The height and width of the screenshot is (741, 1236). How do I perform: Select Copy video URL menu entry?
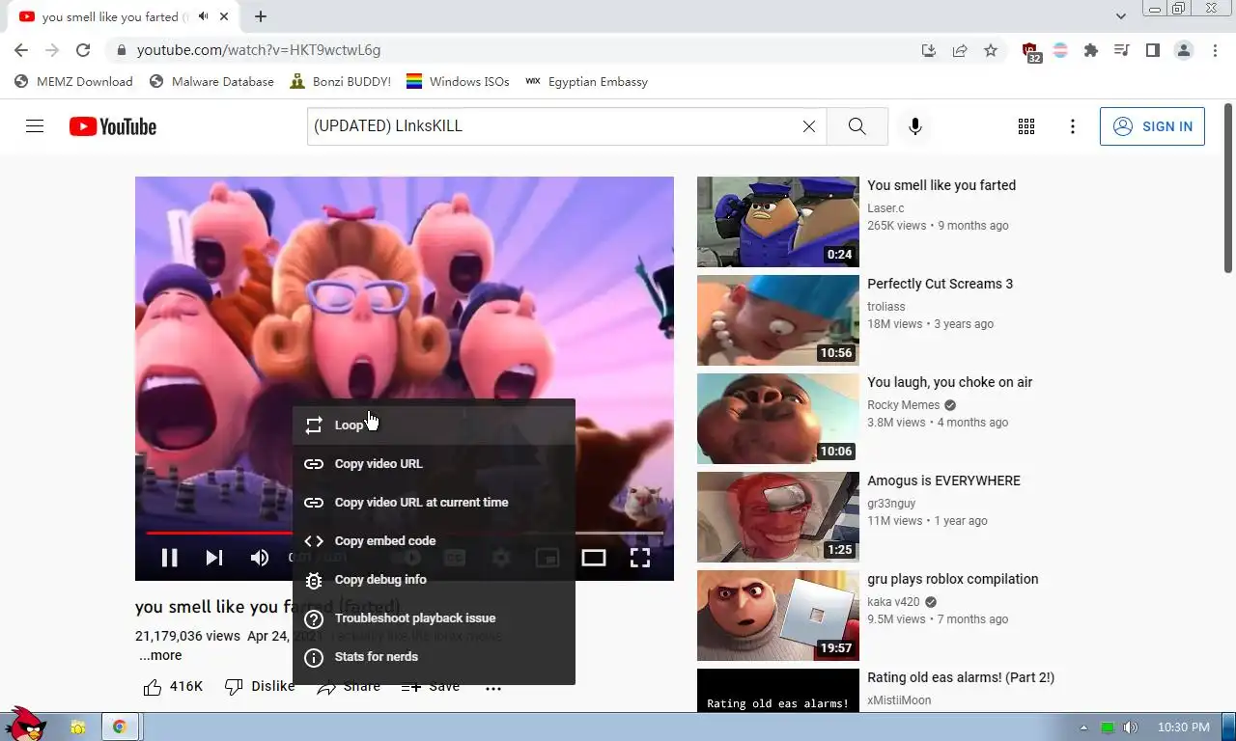tap(434, 463)
